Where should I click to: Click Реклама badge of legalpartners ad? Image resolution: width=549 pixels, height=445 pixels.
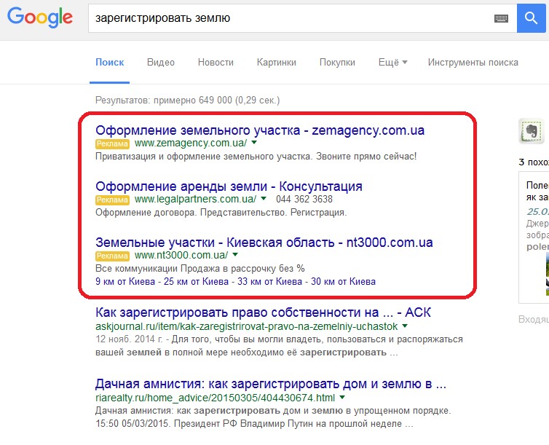pyautogui.click(x=112, y=200)
